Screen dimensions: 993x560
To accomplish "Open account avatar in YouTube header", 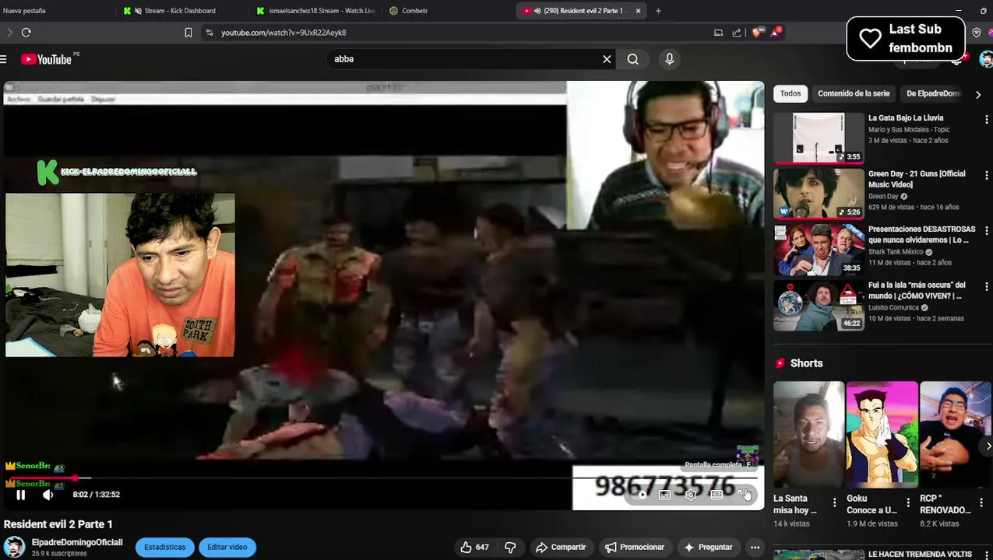I will click(x=986, y=60).
